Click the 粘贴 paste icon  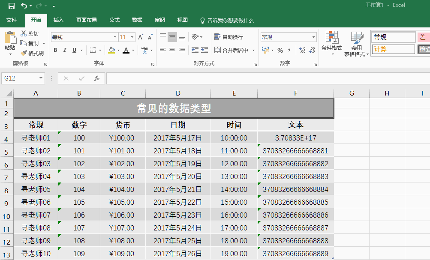(10, 37)
